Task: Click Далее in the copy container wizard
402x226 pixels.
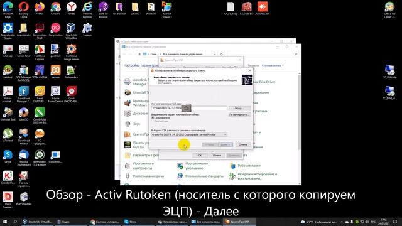Action: click(225, 145)
